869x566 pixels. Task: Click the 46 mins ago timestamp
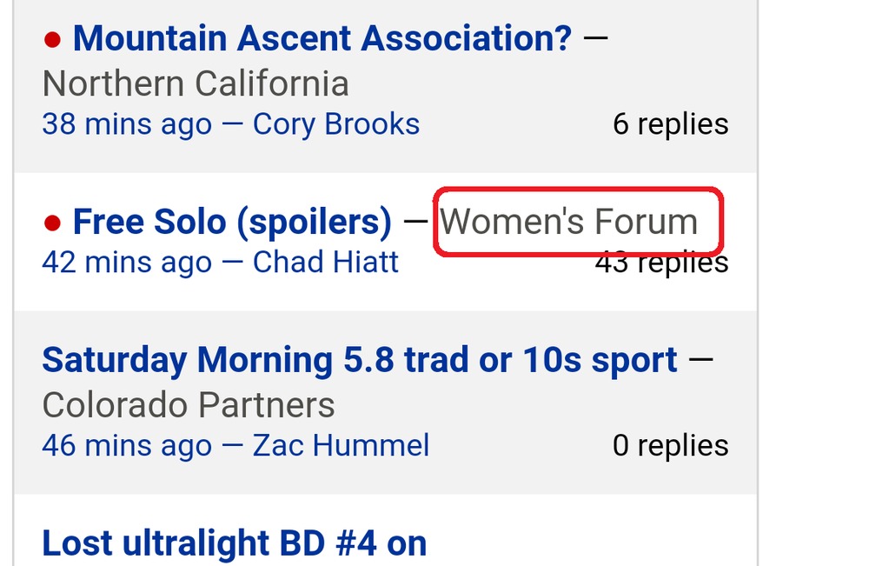(x=127, y=446)
